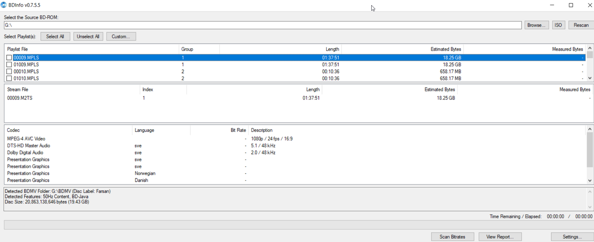This screenshot has width=594, height=242.
Task: Sort playlists by Group column header
Action: [x=199, y=49]
